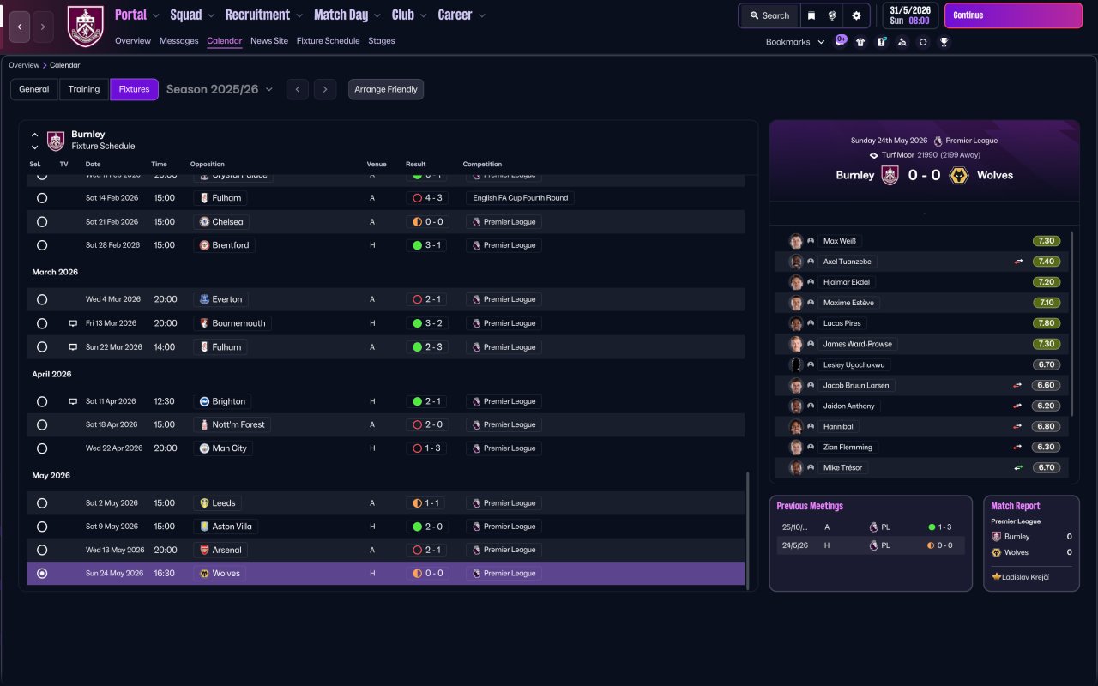Switch to the General calendar tab
Screen dimensions: 1098x686
click(34, 89)
